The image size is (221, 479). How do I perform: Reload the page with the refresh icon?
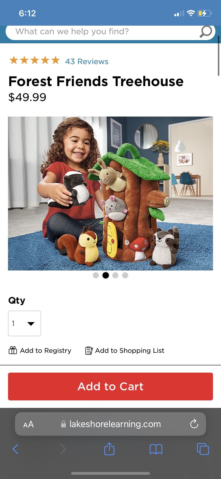(x=194, y=424)
